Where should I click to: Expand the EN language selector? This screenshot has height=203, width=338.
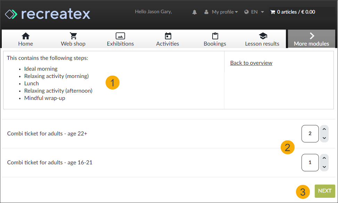pos(254,11)
